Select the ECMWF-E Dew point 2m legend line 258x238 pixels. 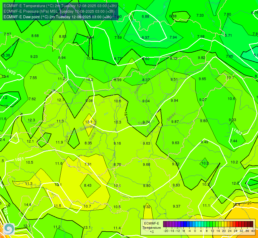57,17
